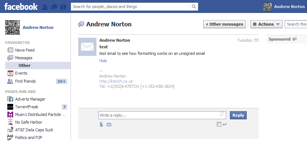The height and width of the screenshot is (143, 307).
Task: Open the messages icon in top bar
Action: [54, 7]
